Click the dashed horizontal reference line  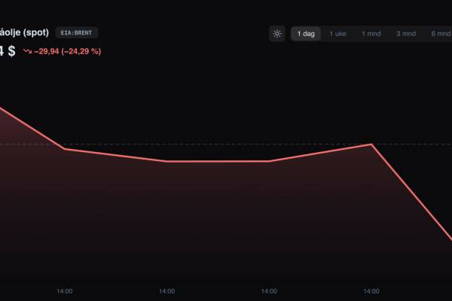(226, 144)
